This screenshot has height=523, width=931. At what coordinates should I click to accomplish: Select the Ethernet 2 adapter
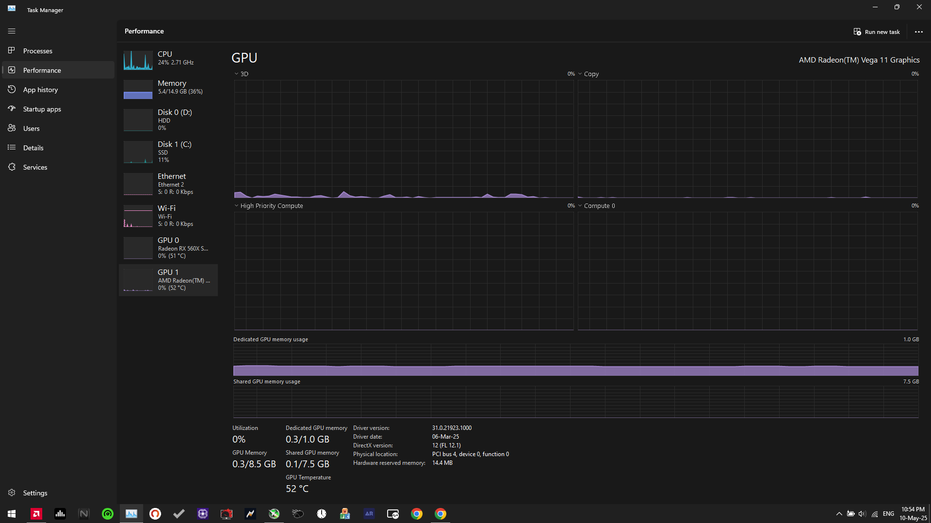click(x=168, y=184)
